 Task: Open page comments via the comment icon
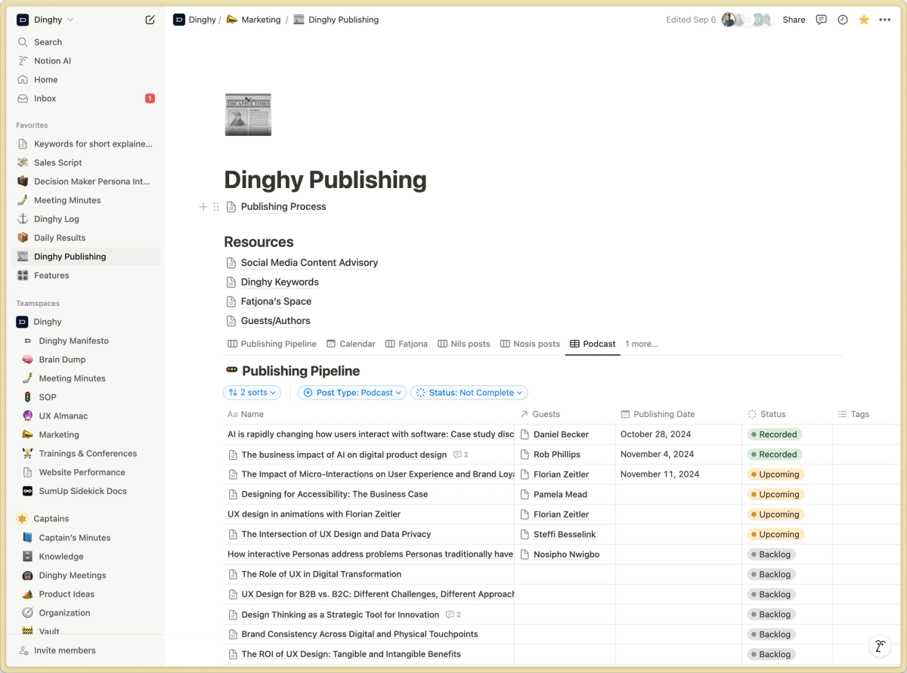click(821, 20)
